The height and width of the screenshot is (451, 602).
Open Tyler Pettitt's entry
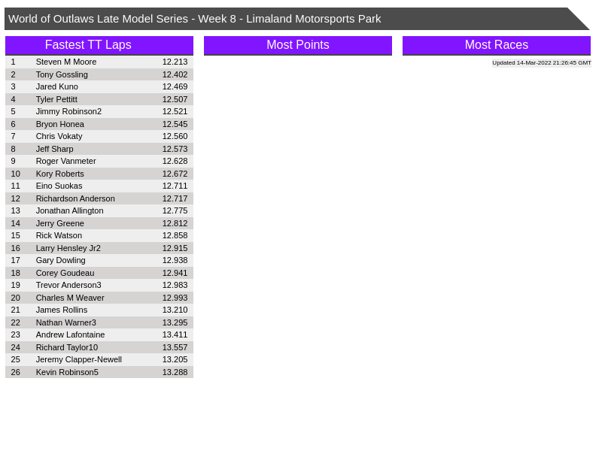click(56, 99)
